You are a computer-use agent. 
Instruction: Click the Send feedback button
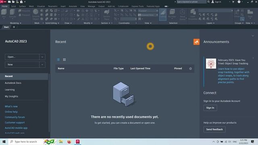214,129
